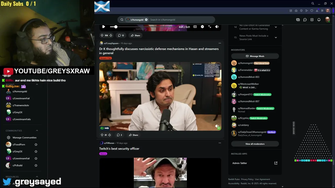Select the Meme flair tag
This screenshot has height=188, width=335.
click(x=103, y=154)
